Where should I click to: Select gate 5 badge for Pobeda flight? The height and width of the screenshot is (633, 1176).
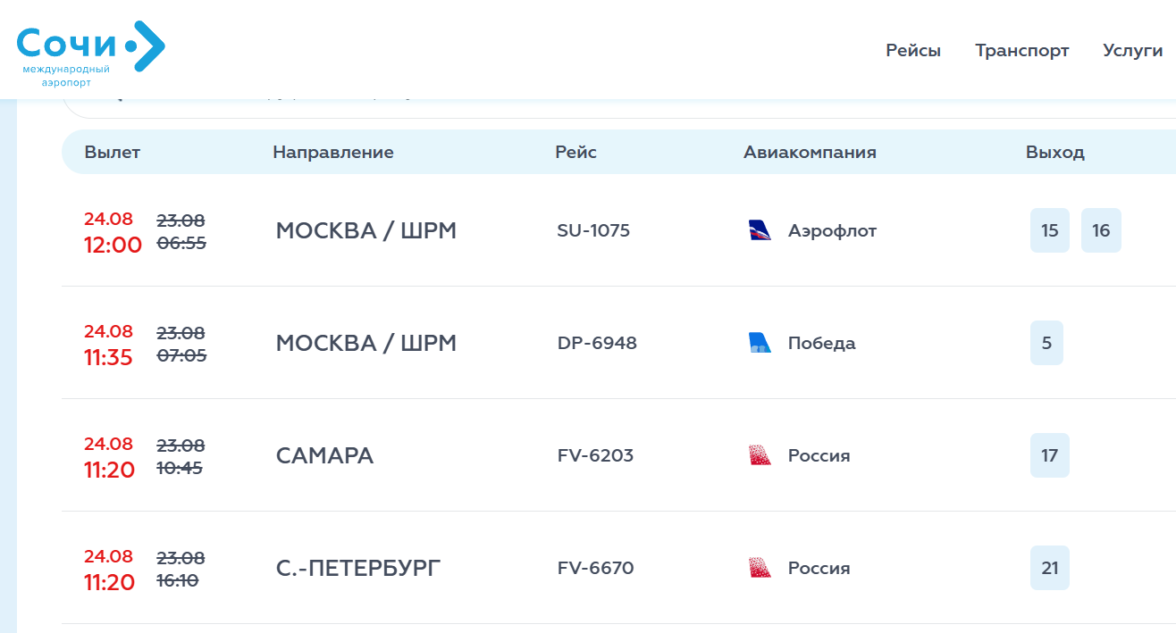tap(1046, 343)
